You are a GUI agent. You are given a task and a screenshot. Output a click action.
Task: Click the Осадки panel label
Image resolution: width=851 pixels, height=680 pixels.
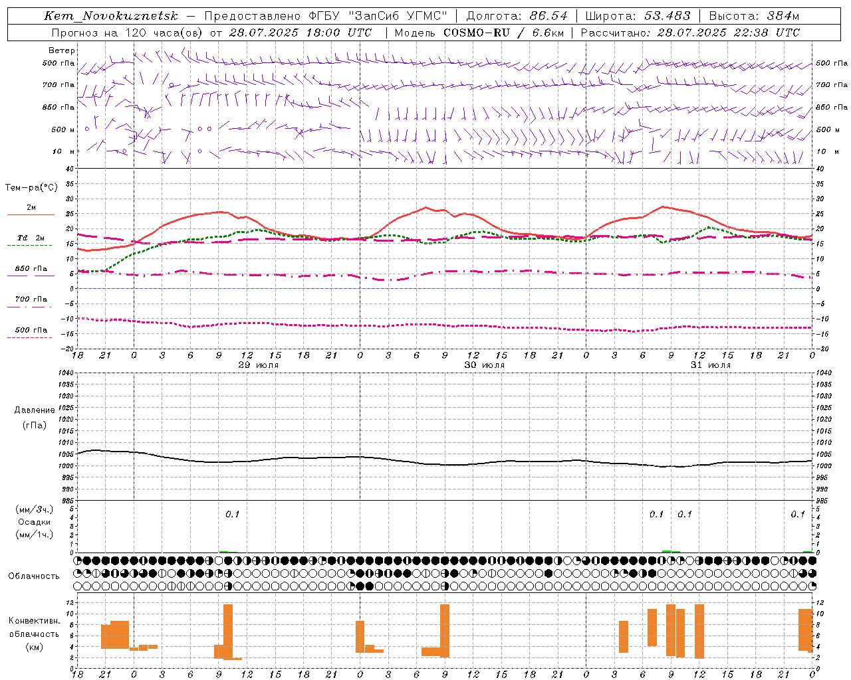(x=34, y=522)
